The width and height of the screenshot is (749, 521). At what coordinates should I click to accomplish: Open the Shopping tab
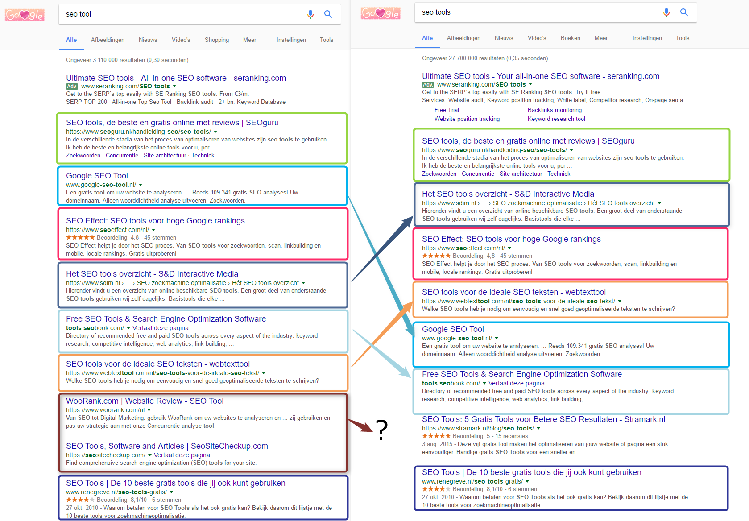tap(217, 40)
